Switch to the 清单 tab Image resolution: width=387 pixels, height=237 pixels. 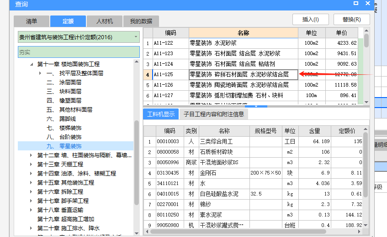(x=32, y=21)
